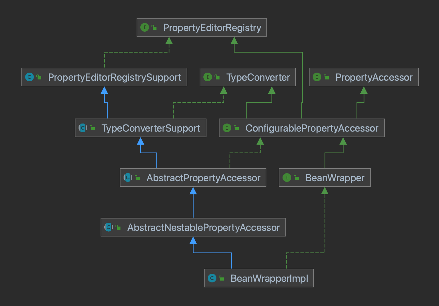This screenshot has width=439, height=306.
Task: Click the interface icon of PropertyAccessor
Action: [x=317, y=77]
